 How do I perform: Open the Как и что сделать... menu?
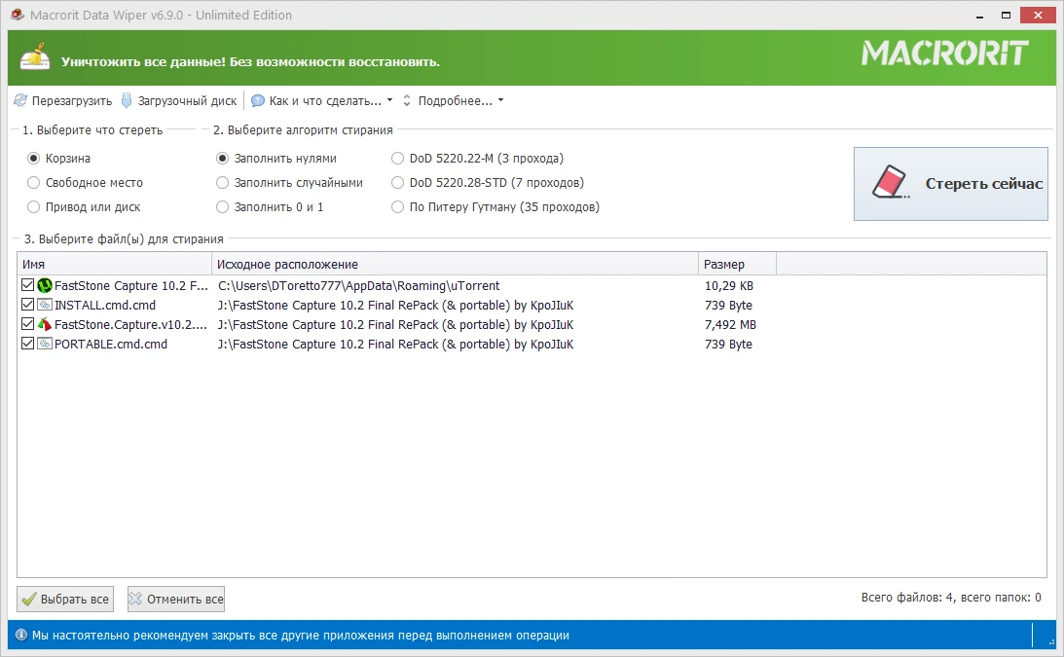click(x=325, y=100)
